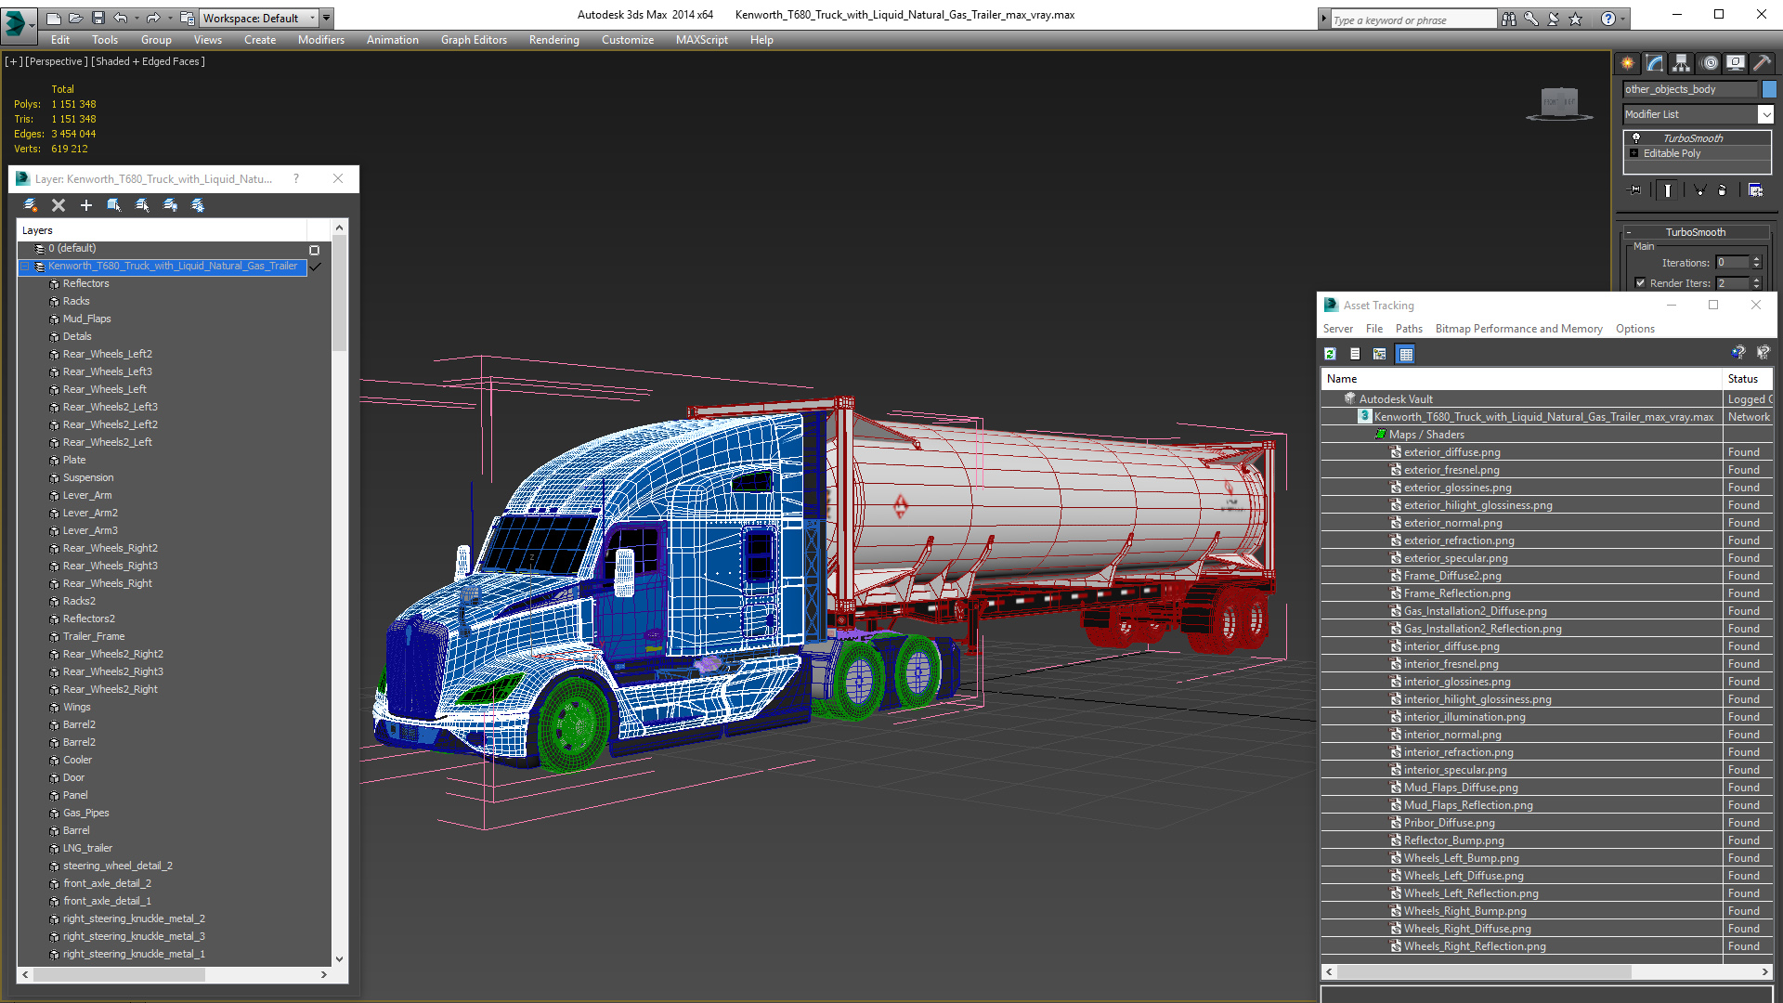The image size is (1783, 1003).
Task: Click Status Log icon in Asset Tracking
Action: 1355,354
